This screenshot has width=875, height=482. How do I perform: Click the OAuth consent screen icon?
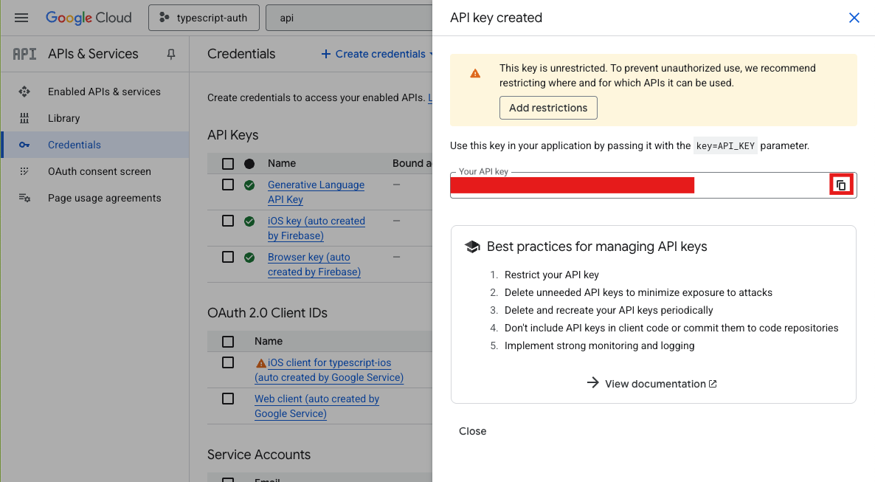[24, 171]
